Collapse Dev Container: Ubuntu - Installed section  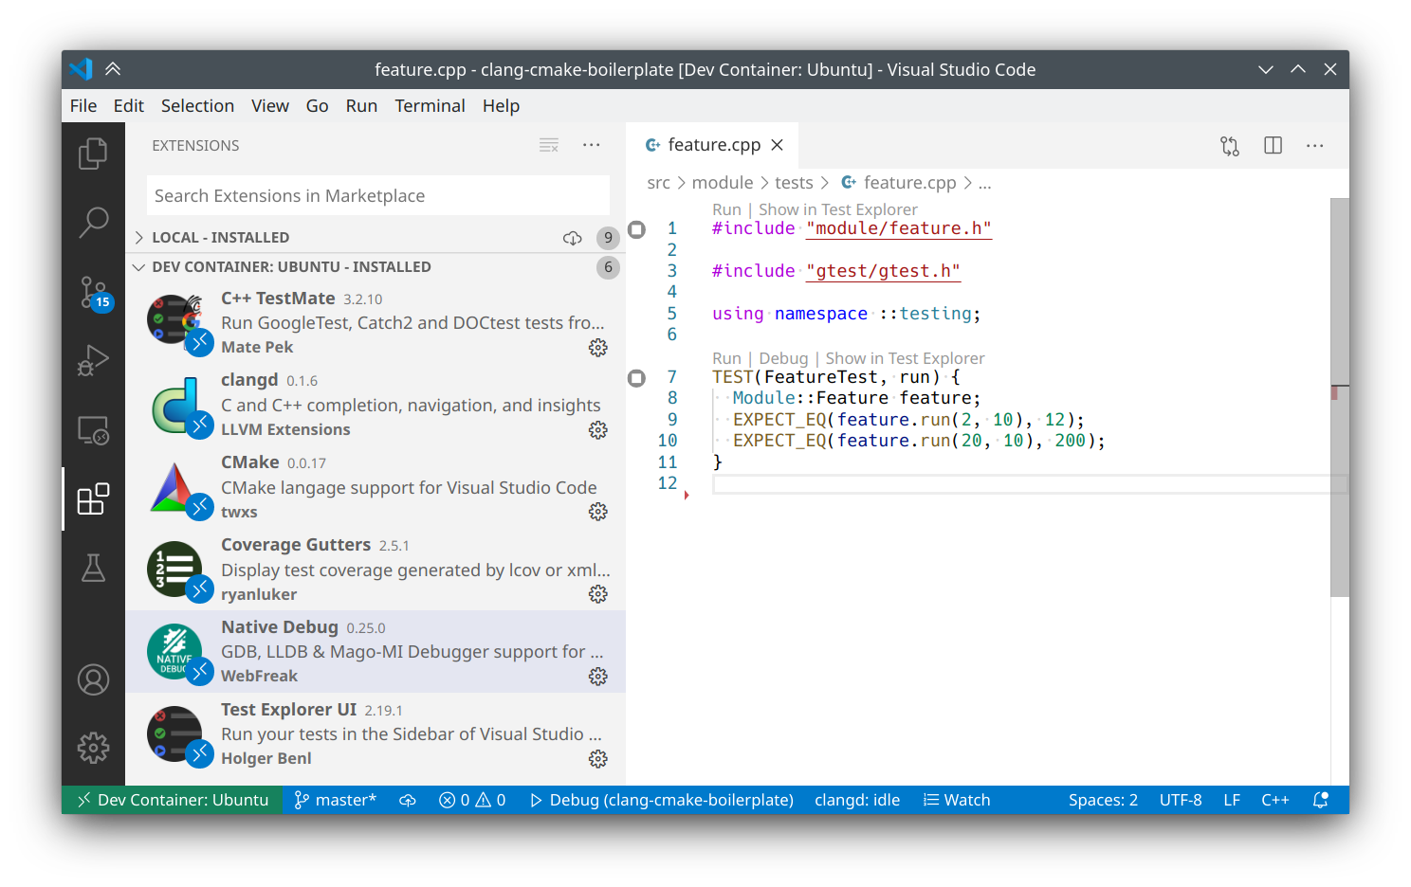pos(376,267)
